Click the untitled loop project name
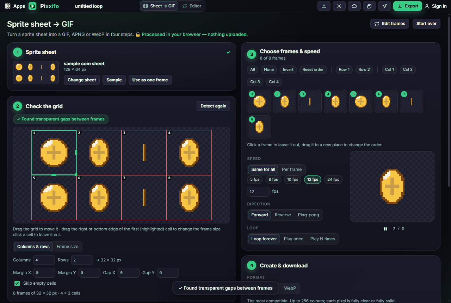 (89, 6)
